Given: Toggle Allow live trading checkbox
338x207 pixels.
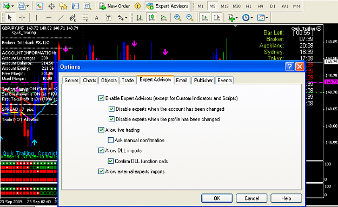Looking at the screenshot, I should (x=101, y=130).
